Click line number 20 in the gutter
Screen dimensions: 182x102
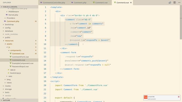click(x=45, y=85)
